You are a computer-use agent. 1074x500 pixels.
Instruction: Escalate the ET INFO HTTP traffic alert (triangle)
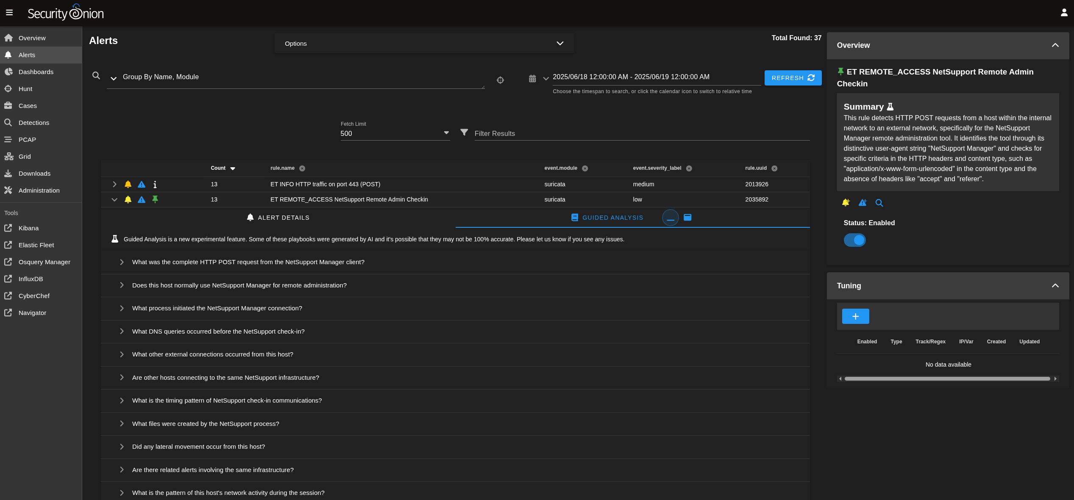click(142, 184)
